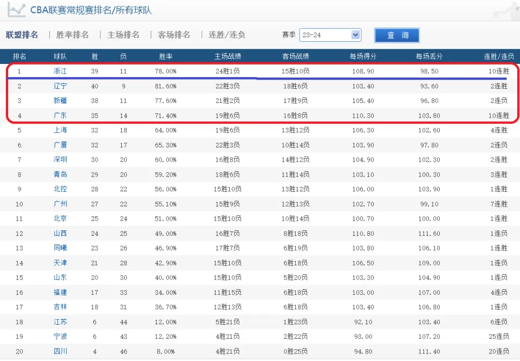The height and width of the screenshot is (361, 520).
Task: Select the 110.80 points-per-game cell for 山西
Action: tap(363, 234)
